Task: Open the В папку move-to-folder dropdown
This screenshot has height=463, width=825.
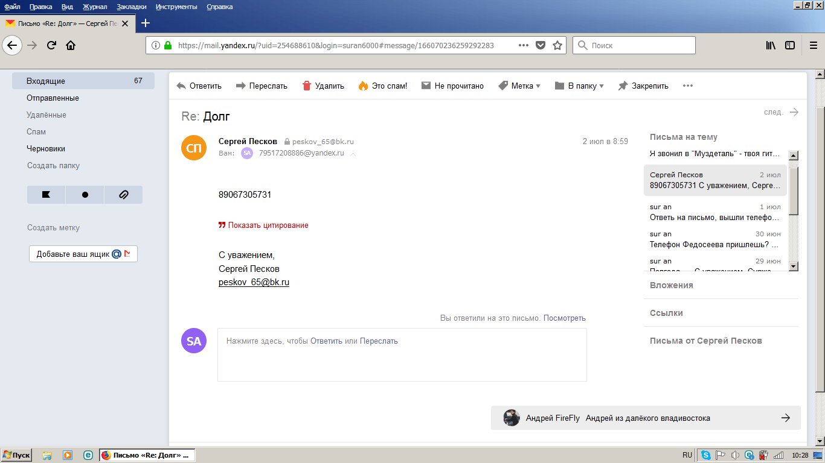Action: click(x=579, y=86)
